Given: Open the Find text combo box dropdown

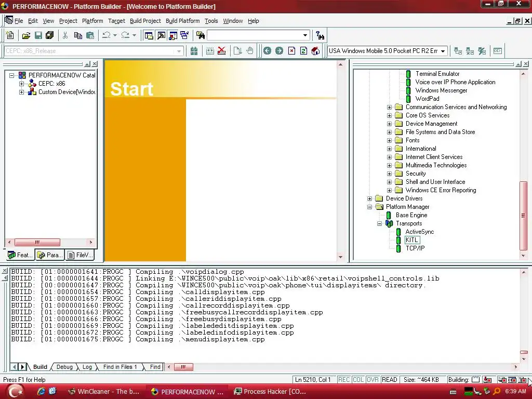Looking at the screenshot, I should 305,35.
